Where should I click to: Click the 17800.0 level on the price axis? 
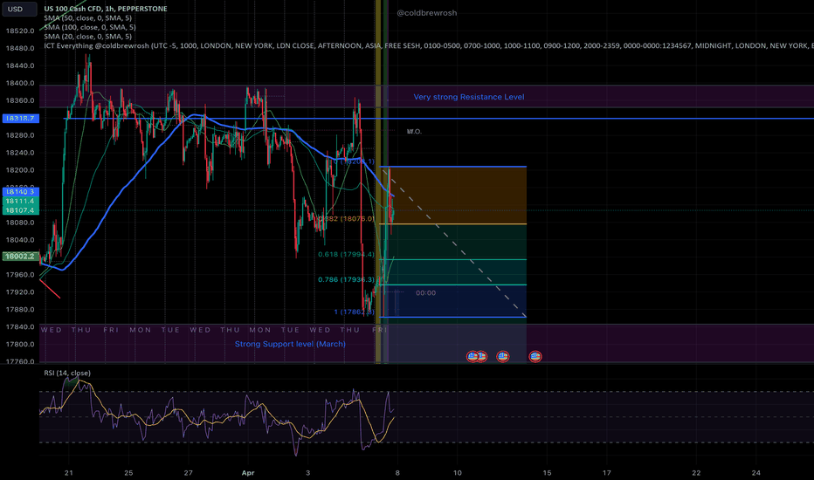point(20,344)
